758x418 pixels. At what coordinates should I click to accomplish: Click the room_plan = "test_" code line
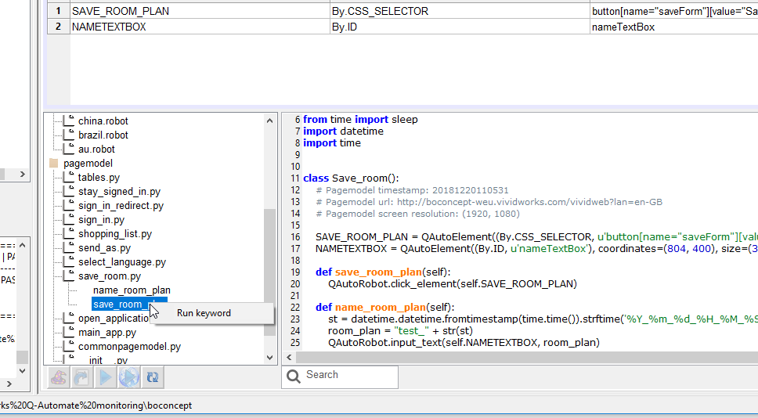(400, 331)
